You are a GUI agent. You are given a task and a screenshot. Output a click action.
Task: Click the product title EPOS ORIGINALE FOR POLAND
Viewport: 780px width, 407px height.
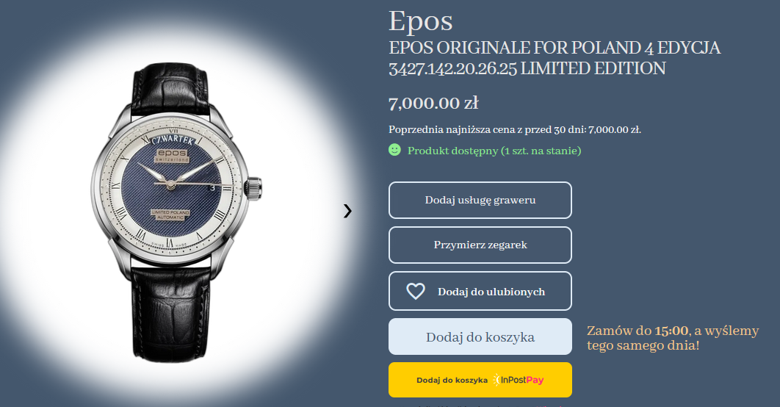pos(555,58)
